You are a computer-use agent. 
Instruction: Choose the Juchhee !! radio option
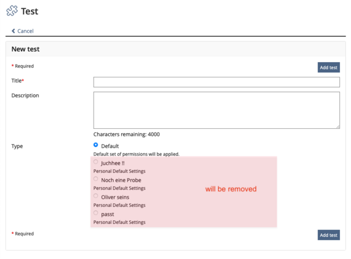click(96, 162)
